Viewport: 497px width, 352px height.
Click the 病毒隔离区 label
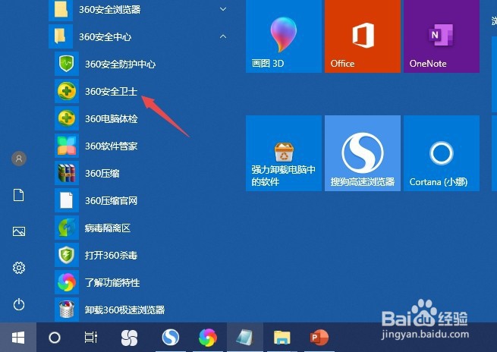108,228
